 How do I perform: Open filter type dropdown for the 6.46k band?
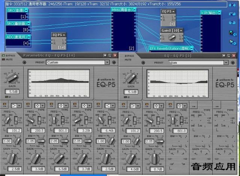[x=113, y=106]
